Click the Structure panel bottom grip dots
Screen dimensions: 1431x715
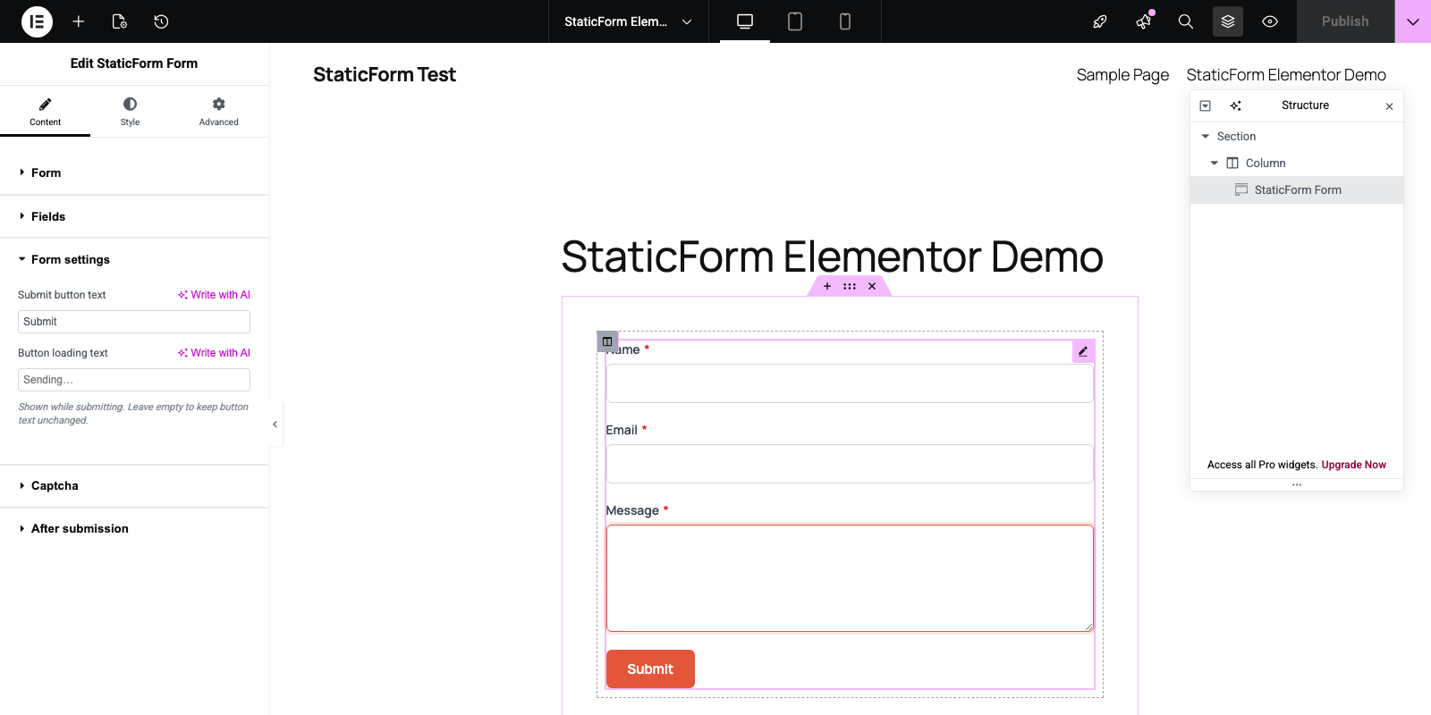[x=1297, y=484]
